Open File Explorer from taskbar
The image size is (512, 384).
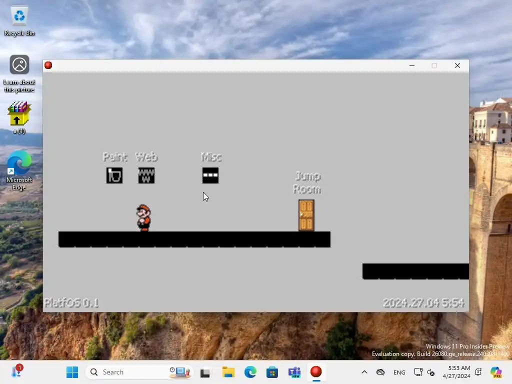point(228,372)
